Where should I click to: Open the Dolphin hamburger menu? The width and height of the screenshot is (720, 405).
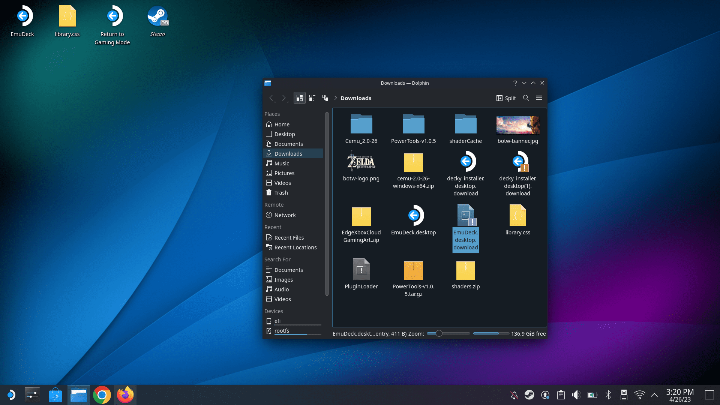tap(539, 98)
